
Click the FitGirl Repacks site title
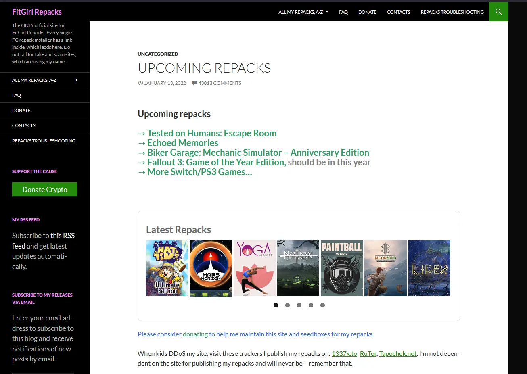coord(37,12)
